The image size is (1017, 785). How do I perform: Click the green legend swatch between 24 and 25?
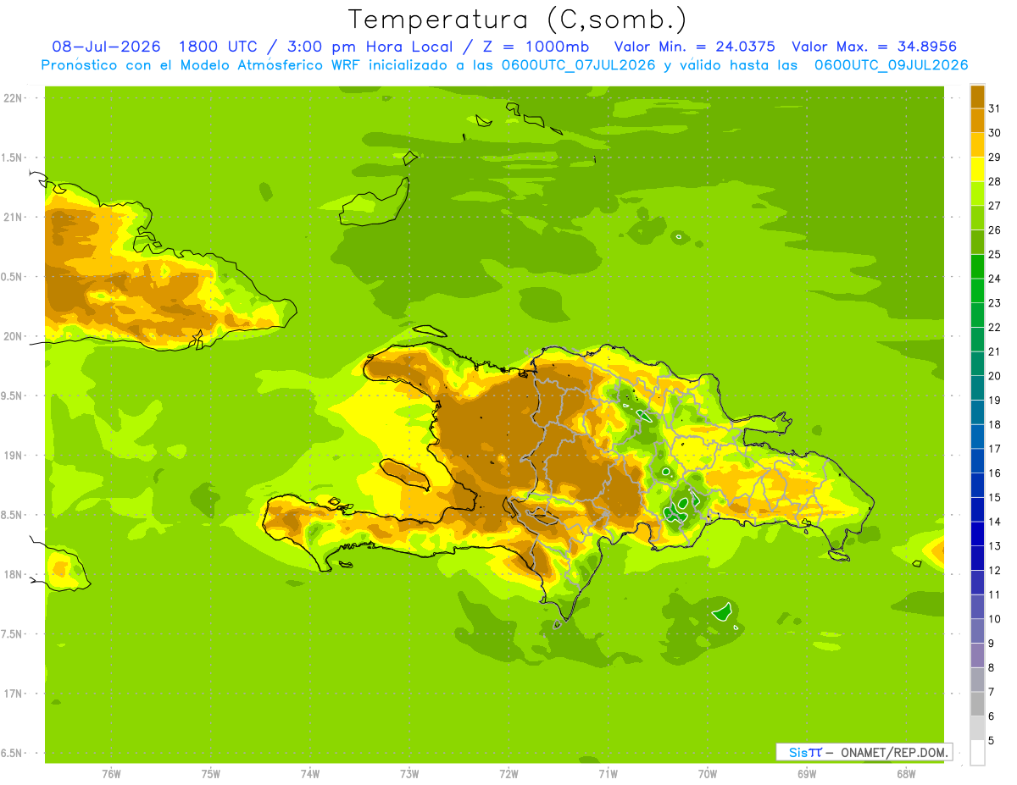pos(977,267)
